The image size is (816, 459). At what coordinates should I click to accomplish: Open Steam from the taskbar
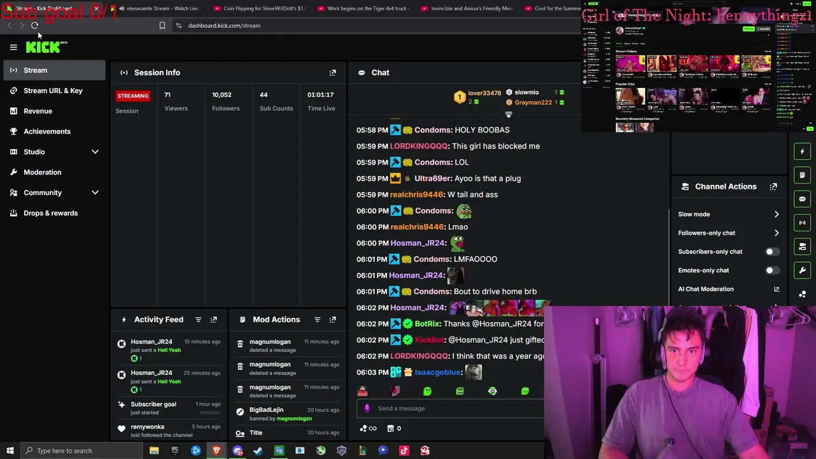[258, 451]
